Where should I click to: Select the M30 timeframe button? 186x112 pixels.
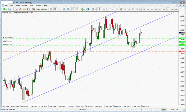pyautogui.click(x=156, y=9)
